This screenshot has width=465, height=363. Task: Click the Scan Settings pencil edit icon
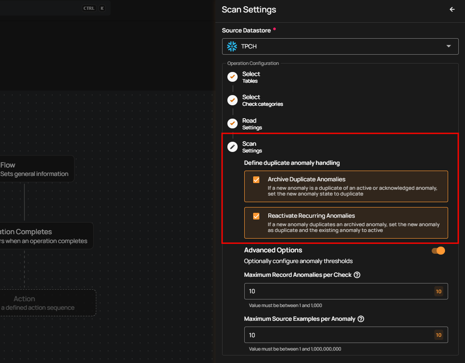pyautogui.click(x=232, y=147)
